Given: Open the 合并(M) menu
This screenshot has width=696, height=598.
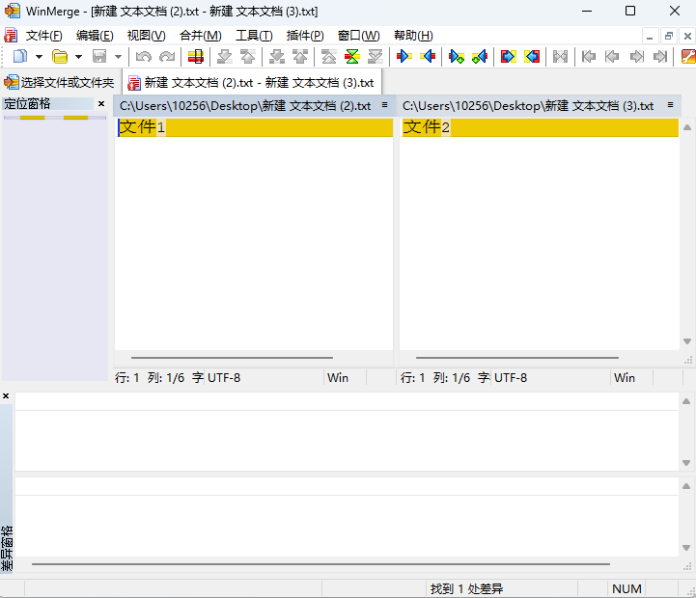Looking at the screenshot, I should pos(197,36).
